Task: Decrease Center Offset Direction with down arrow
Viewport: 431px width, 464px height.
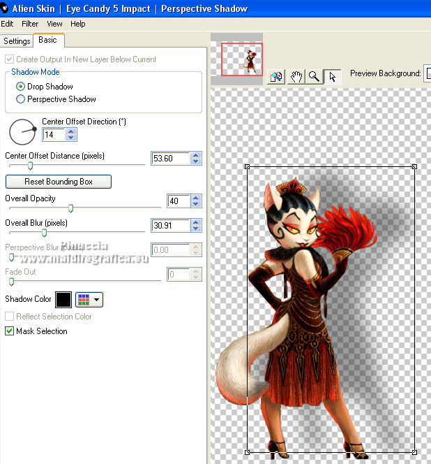Action: click(x=71, y=138)
